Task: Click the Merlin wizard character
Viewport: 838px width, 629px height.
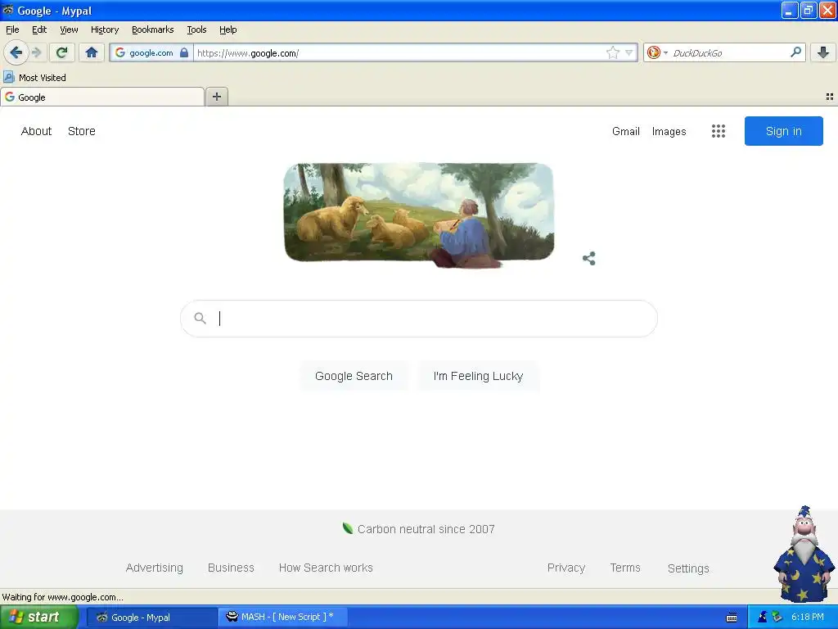Action: (x=804, y=554)
